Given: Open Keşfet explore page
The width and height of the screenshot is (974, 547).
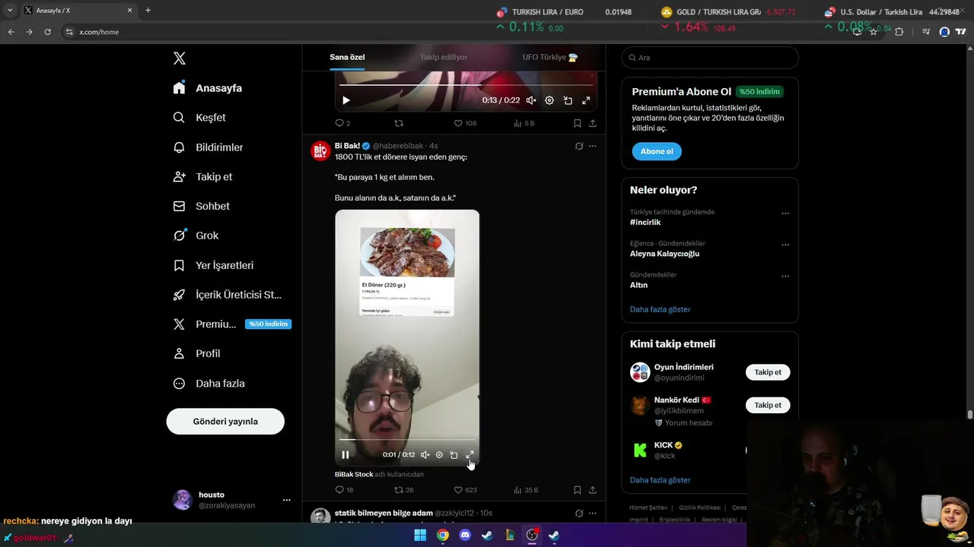Looking at the screenshot, I should point(199,118).
